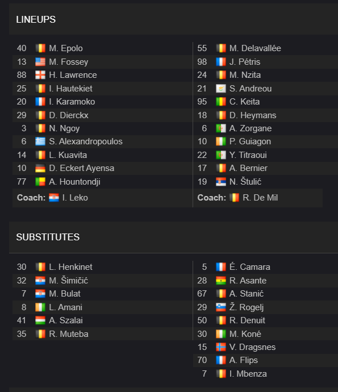Click the Cyprus flag next to S. Andreou
The width and height of the screenshot is (338, 392).
pos(221,89)
